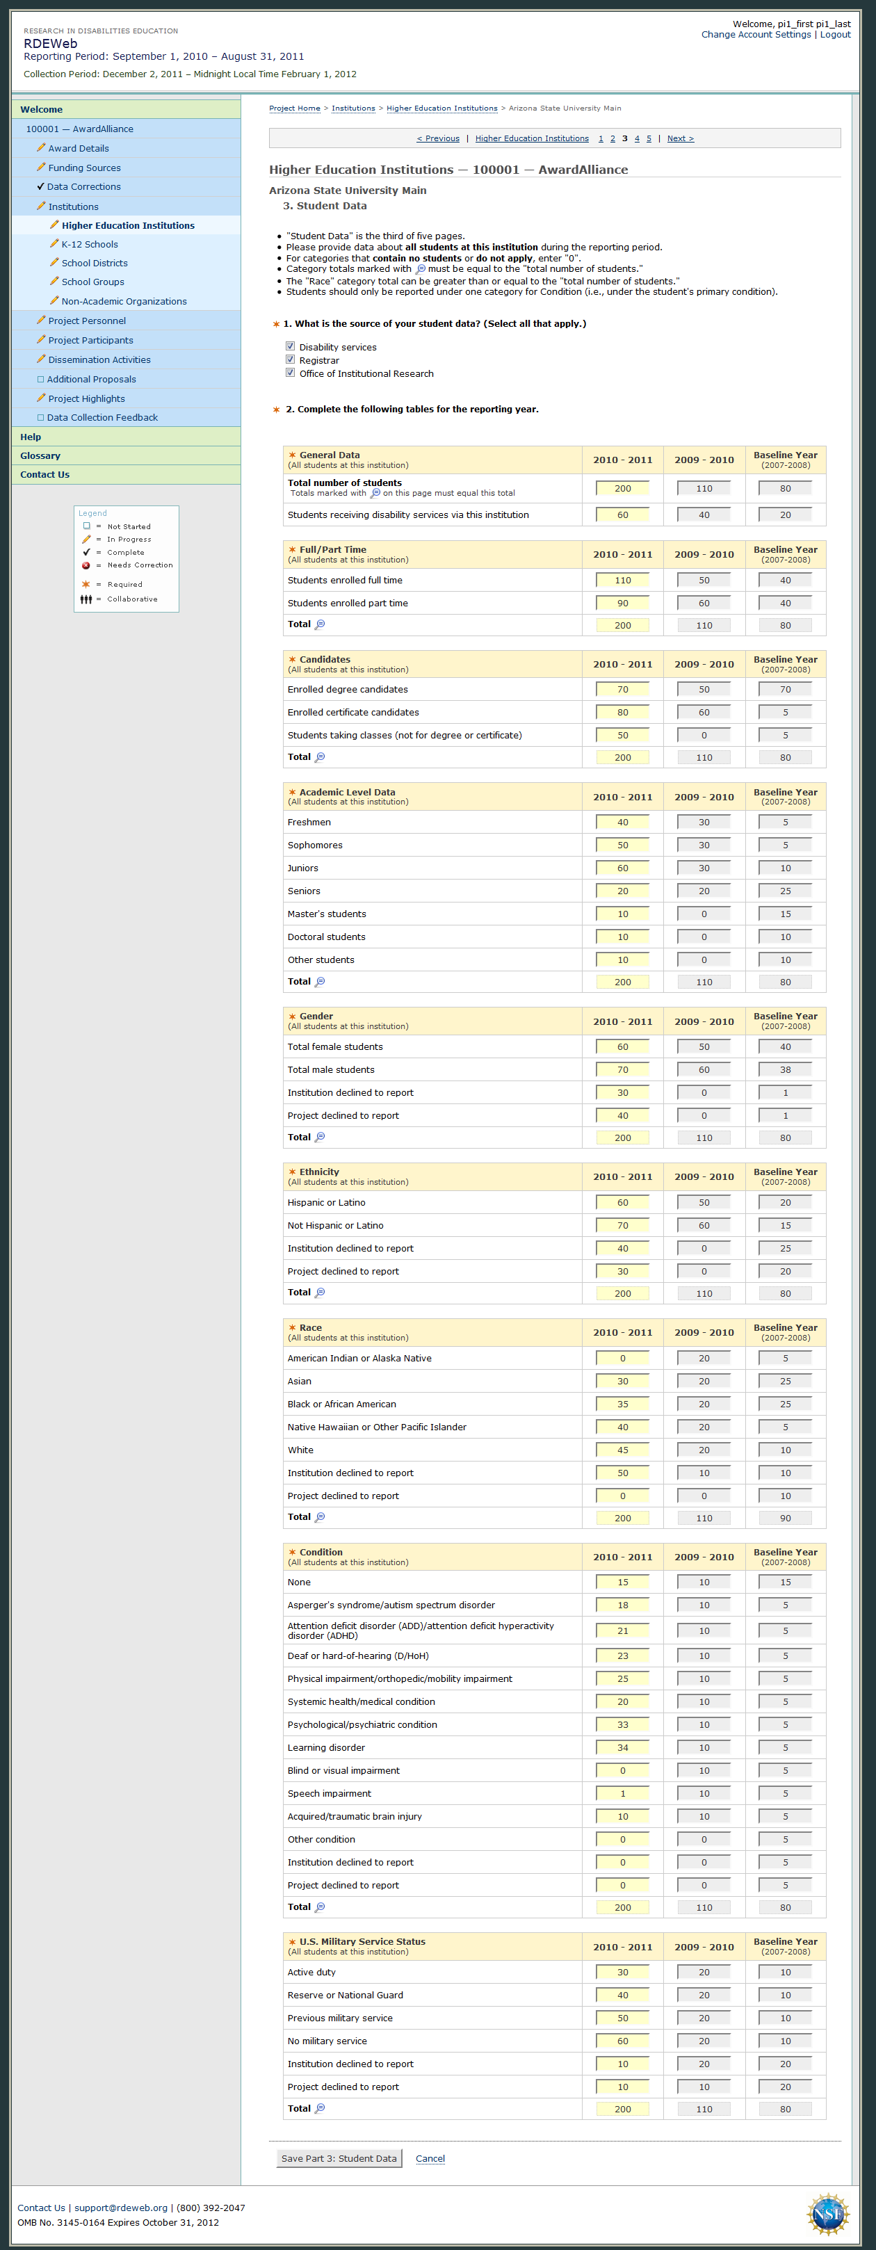Click pencil icon next to Project Highlights
Viewport: 876px width, 2250px height.
point(40,398)
